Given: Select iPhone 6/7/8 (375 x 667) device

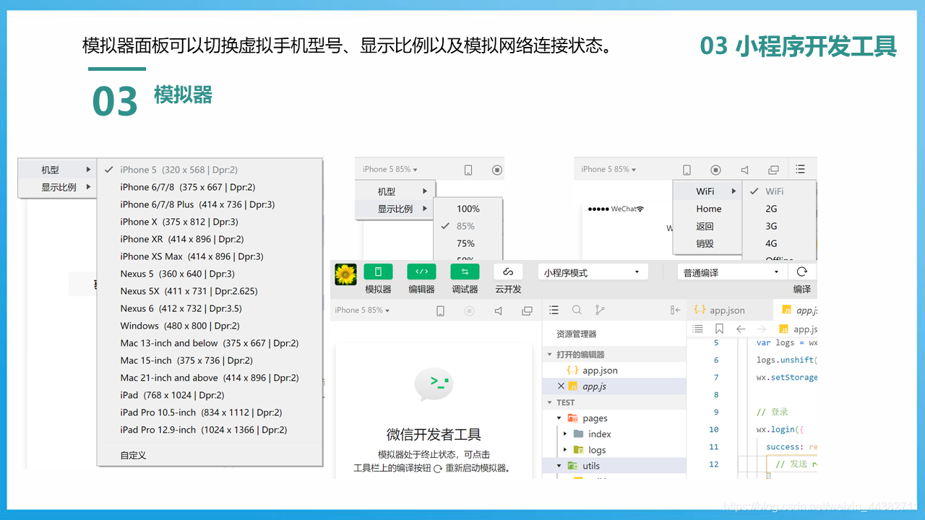Looking at the screenshot, I should pyautogui.click(x=210, y=187).
